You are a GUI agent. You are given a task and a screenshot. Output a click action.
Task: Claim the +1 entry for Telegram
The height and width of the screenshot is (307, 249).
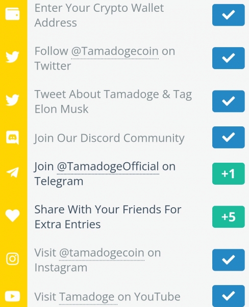[229, 173]
